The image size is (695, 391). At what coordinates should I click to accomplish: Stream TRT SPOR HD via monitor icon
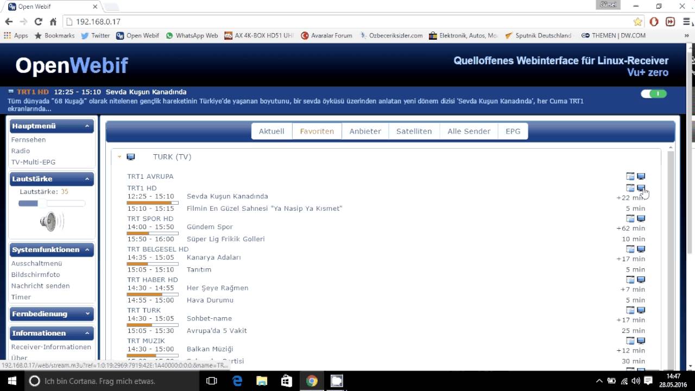(x=641, y=219)
